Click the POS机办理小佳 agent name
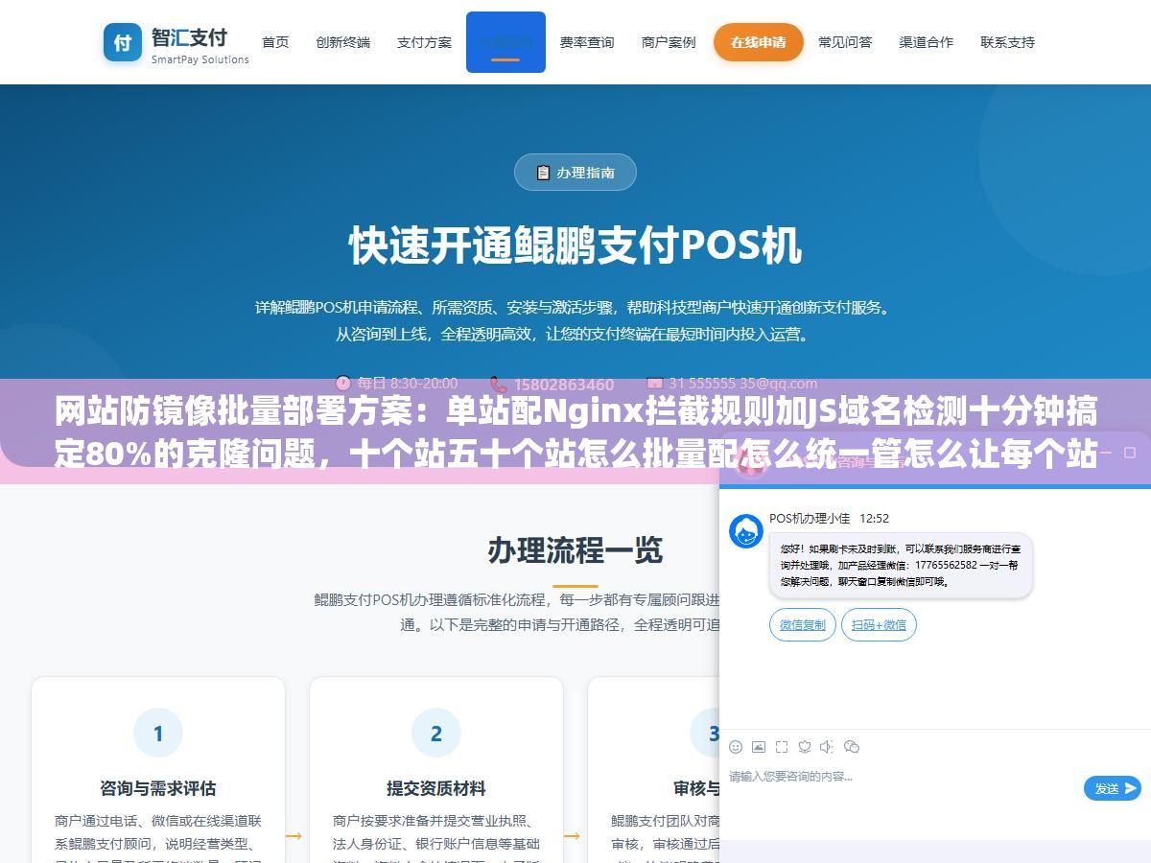This screenshot has width=1151, height=863. tap(810, 518)
